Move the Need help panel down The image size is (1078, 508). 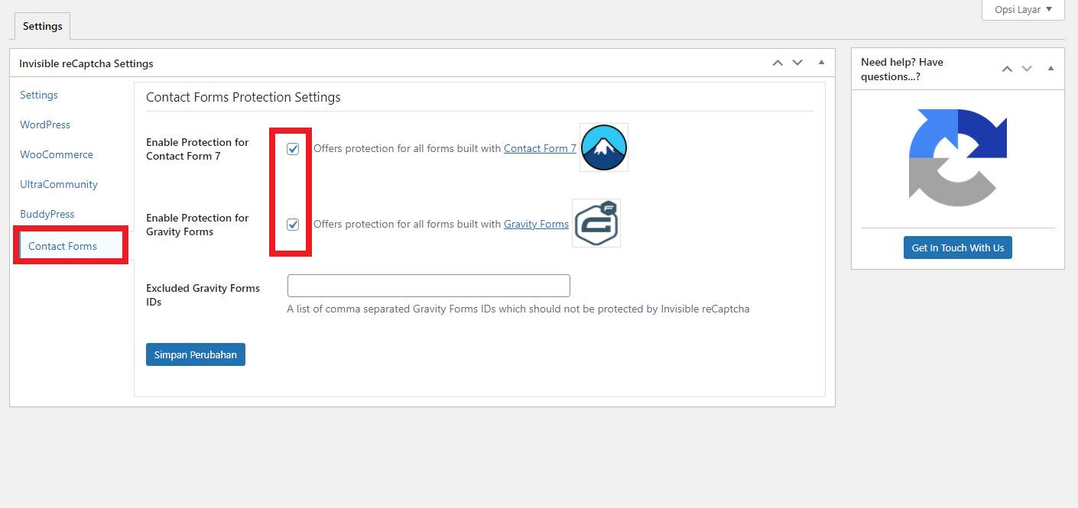pos(1027,69)
